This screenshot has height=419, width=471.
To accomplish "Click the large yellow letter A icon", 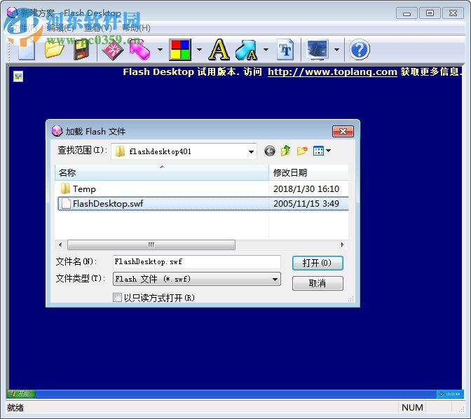I will click(x=219, y=50).
